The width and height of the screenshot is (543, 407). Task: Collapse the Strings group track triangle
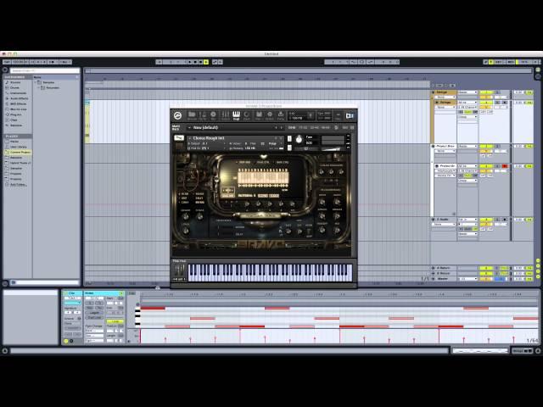click(x=433, y=92)
